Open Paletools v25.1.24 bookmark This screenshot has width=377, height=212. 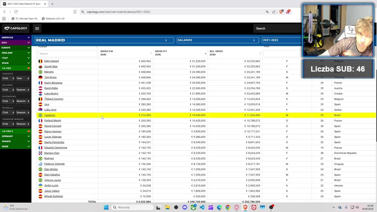[53, 19]
